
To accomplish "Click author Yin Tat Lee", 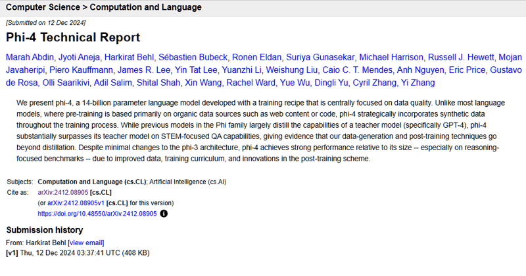I will [196, 70].
